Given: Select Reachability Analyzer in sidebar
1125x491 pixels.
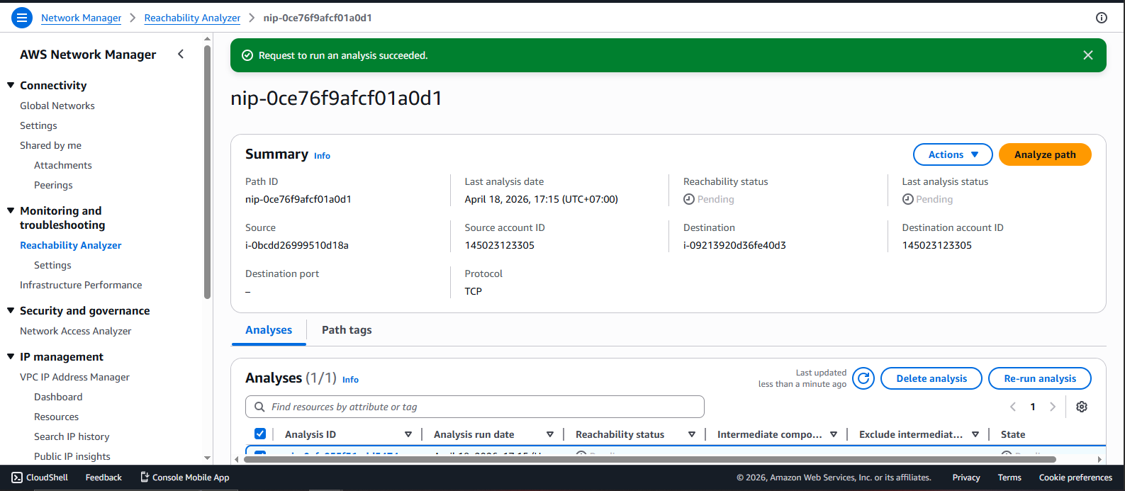Looking at the screenshot, I should coord(71,245).
